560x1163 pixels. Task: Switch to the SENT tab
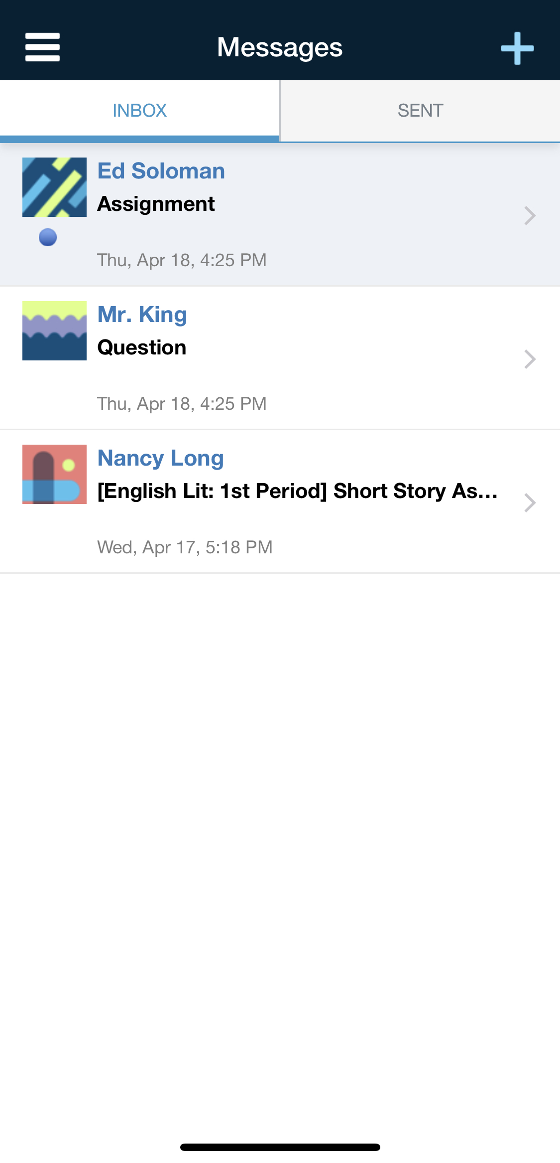[420, 111]
